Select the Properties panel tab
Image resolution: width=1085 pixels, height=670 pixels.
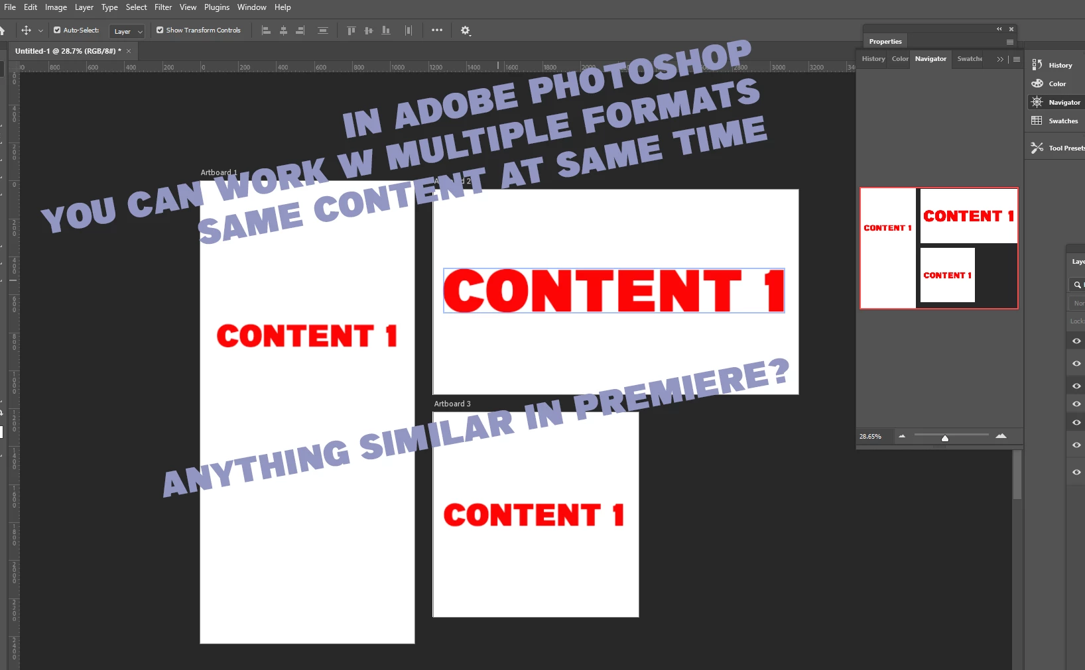click(885, 42)
